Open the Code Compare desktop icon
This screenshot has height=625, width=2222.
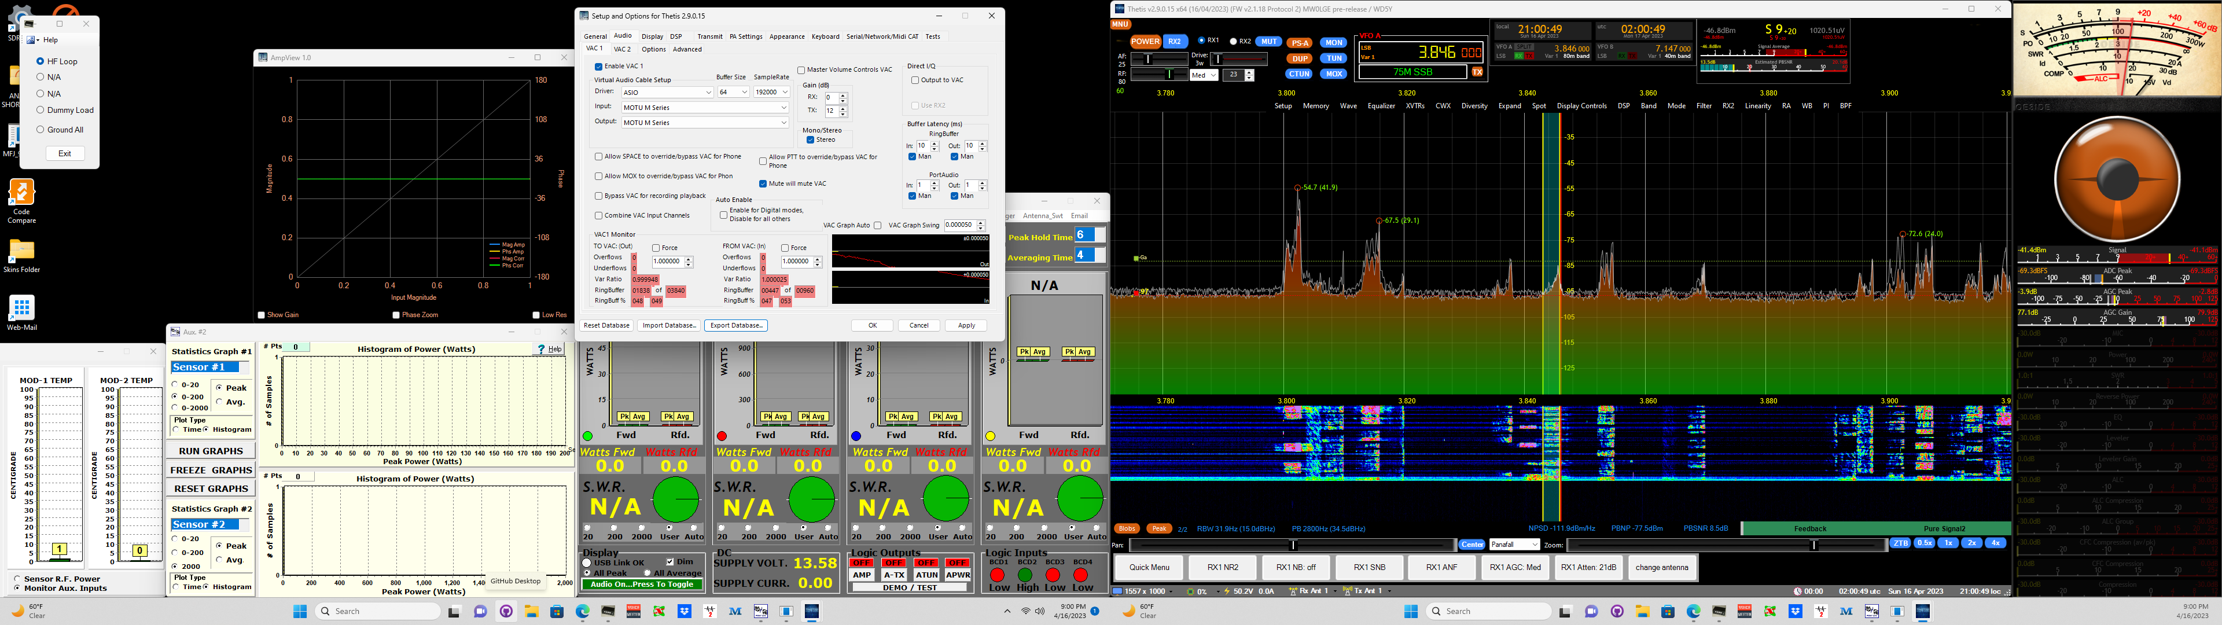coord(21,201)
